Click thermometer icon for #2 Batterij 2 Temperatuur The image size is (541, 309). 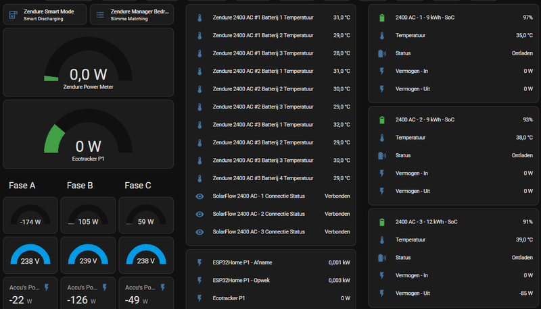click(x=199, y=90)
